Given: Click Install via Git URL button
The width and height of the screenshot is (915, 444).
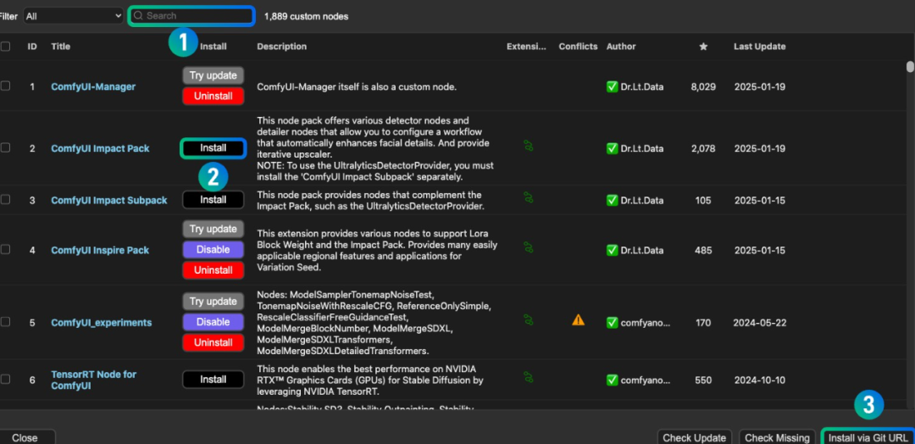Looking at the screenshot, I should click(868, 437).
